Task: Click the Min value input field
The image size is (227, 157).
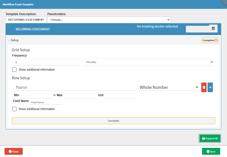Action: [36, 95]
